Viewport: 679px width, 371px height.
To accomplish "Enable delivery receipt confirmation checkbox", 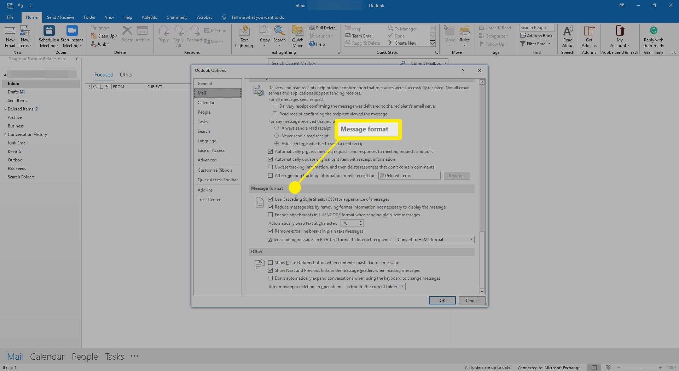I will tap(275, 106).
